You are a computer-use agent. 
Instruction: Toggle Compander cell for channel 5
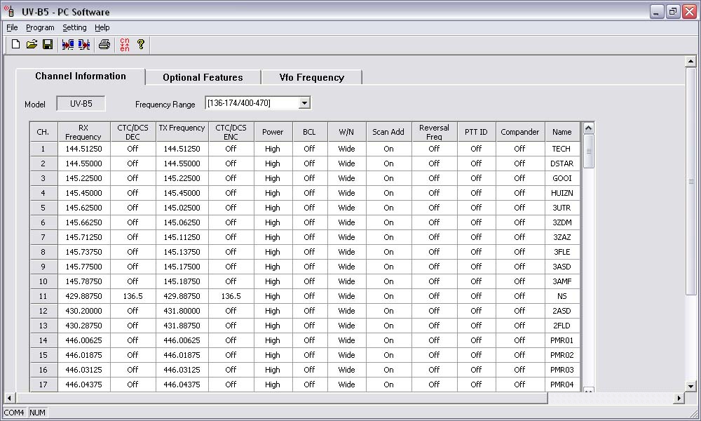(519, 208)
